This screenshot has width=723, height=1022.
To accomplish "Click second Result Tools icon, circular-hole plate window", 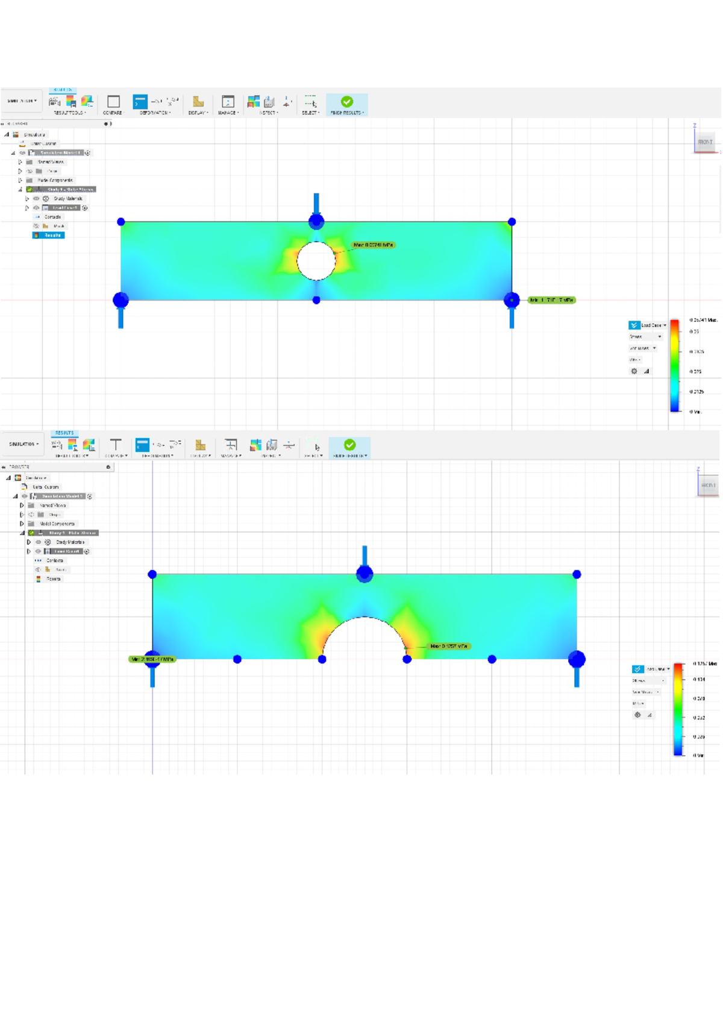I will coord(70,101).
